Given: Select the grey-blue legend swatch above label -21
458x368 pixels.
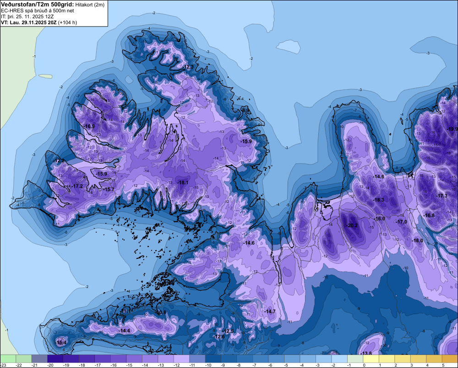Looking at the screenshot, I should 39,358.
